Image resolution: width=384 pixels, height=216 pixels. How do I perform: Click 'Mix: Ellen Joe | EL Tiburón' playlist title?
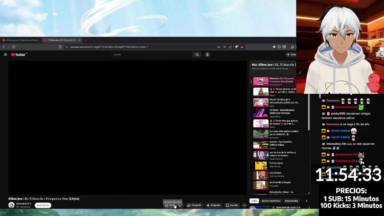(x=274, y=65)
